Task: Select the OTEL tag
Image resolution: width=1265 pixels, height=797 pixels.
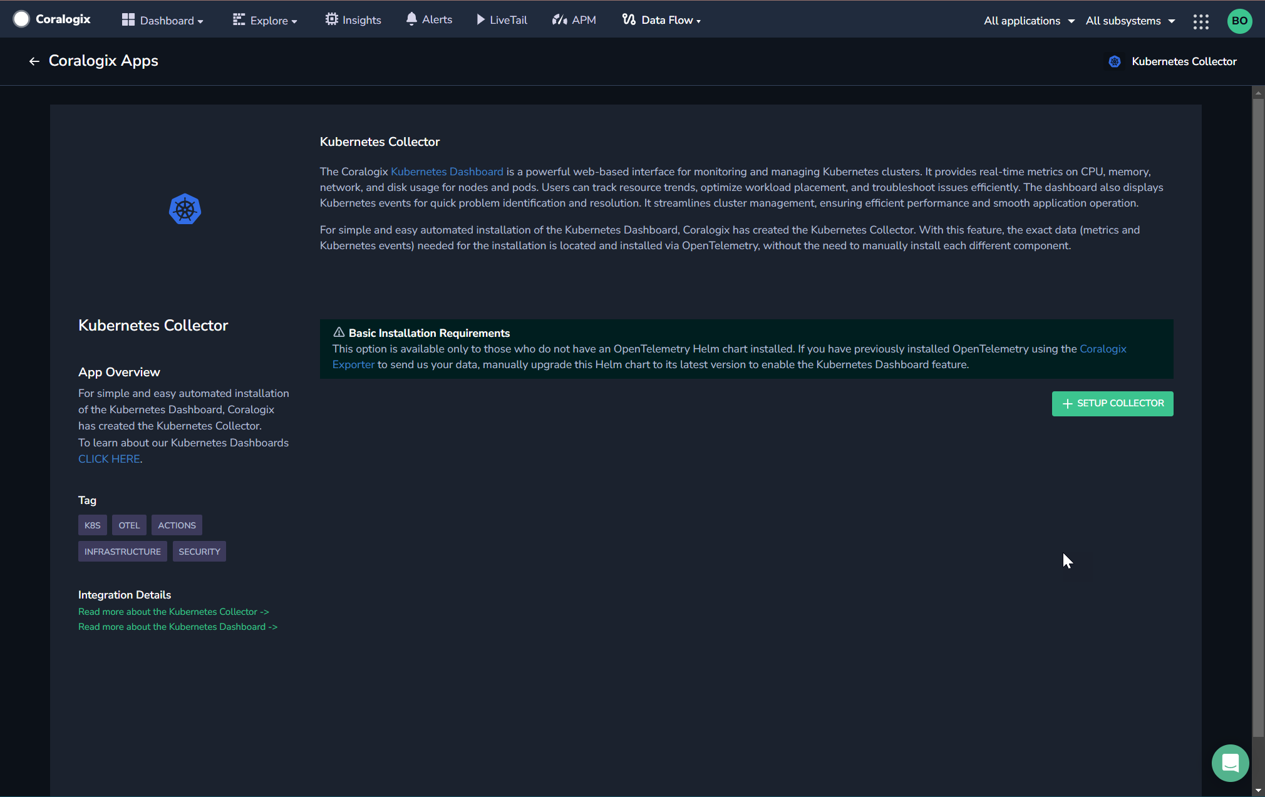Action: pyautogui.click(x=129, y=525)
